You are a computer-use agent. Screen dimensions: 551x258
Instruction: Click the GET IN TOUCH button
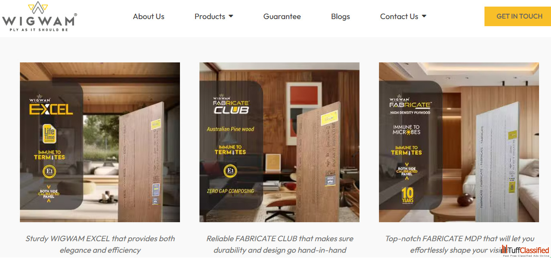click(519, 16)
